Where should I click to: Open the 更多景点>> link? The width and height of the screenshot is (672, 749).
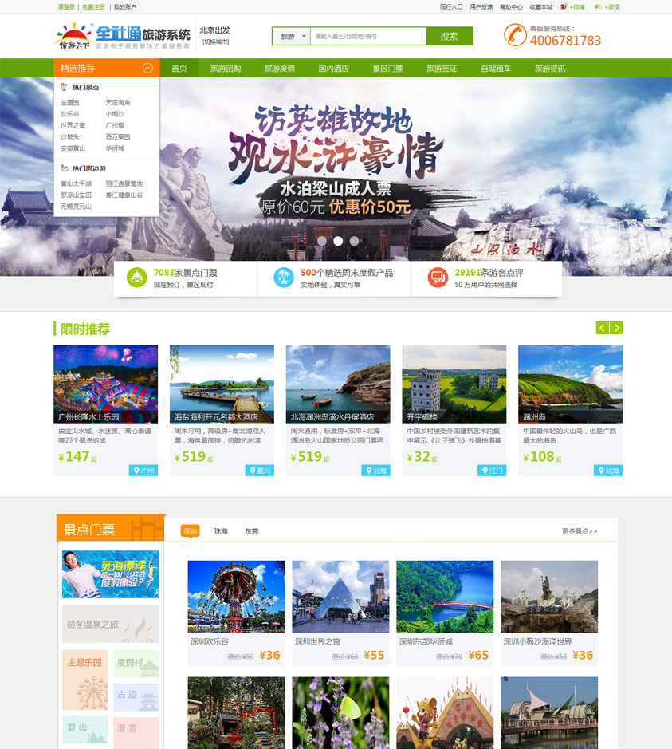pos(579,531)
